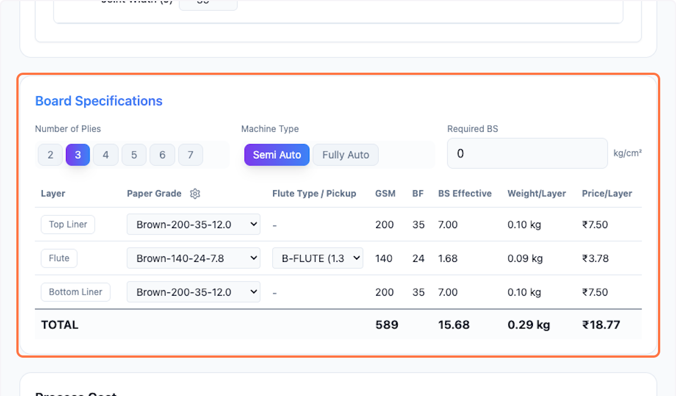Open B-FLUTE flute type dropdown
Image resolution: width=676 pixels, height=396 pixels.
tap(318, 259)
